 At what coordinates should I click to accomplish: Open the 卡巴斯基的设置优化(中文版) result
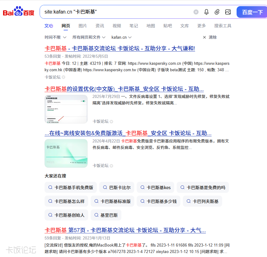click(124, 89)
